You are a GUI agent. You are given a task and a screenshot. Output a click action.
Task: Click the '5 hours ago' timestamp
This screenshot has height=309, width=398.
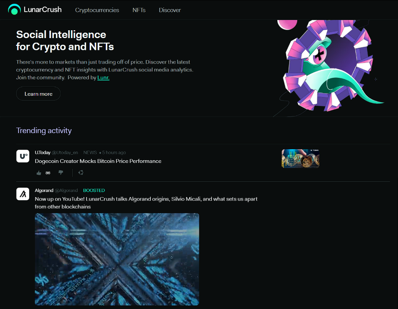coord(114,153)
